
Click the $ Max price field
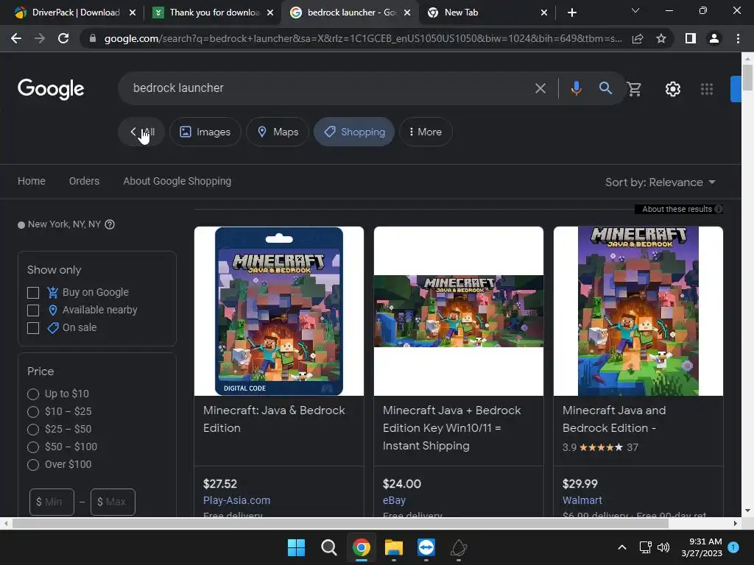click(x=113, y=502)
